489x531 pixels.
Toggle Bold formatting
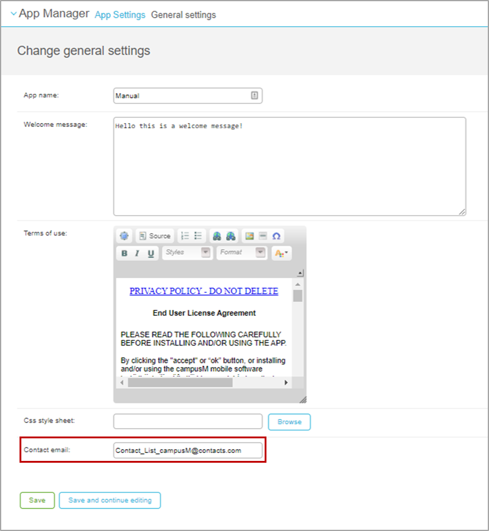click(x=124, y=253)
